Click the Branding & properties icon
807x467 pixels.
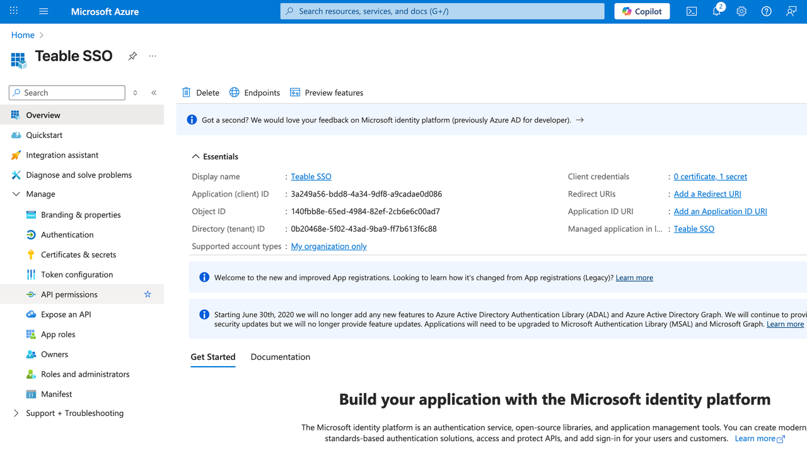pyautogui.click(x=31, y=215)
